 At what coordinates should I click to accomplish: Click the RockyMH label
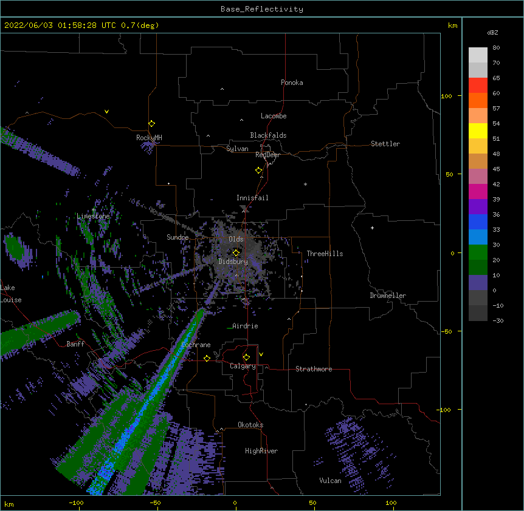click(x=149, y=138)
